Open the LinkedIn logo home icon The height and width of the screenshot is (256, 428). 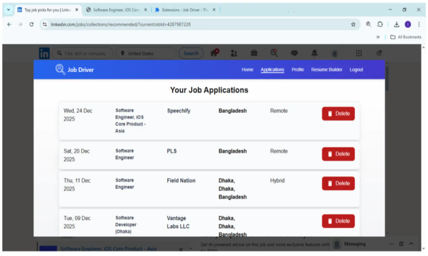(44, 53)
